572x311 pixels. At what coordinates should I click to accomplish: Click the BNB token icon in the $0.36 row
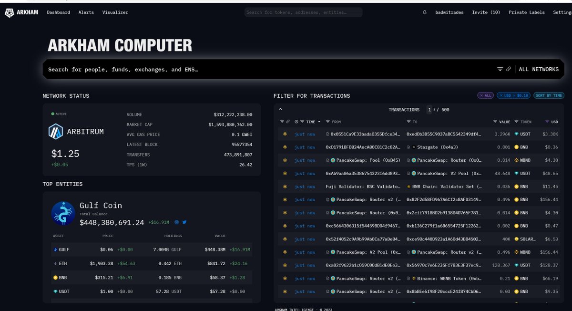[x=517, y=147]
